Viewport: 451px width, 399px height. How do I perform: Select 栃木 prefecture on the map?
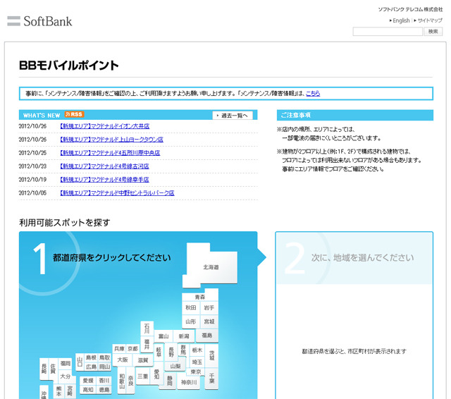[x=197, y=350]
